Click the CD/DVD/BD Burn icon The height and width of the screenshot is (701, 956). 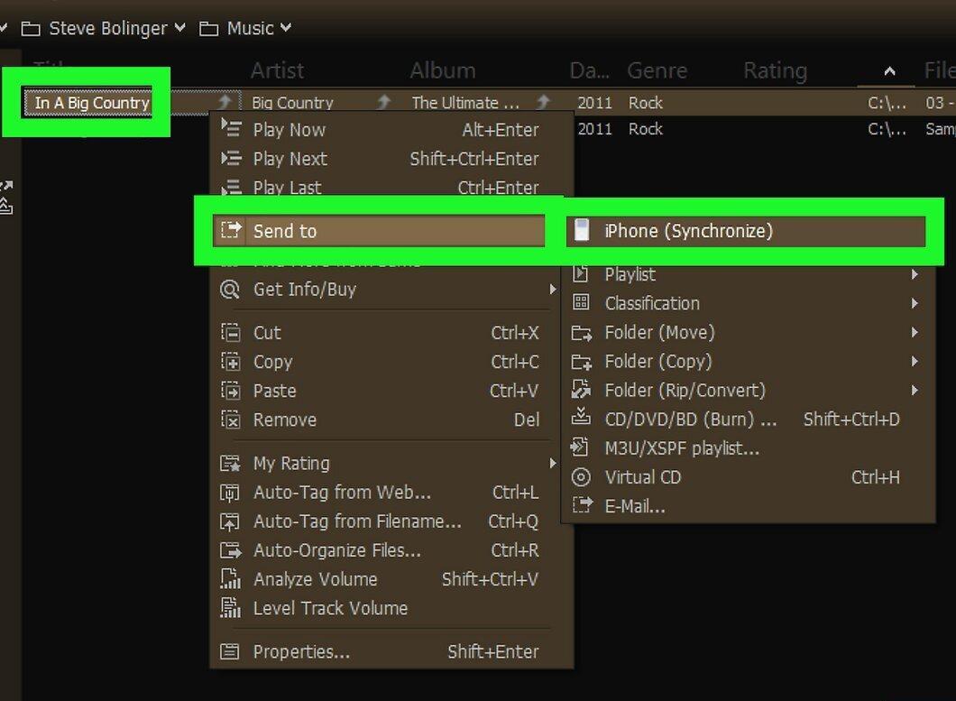coord(581,418)
